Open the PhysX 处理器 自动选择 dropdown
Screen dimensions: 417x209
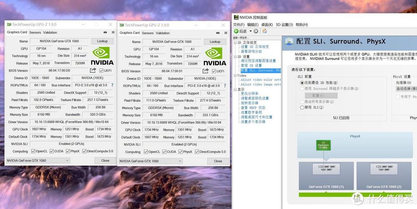(x=406, y=89)
